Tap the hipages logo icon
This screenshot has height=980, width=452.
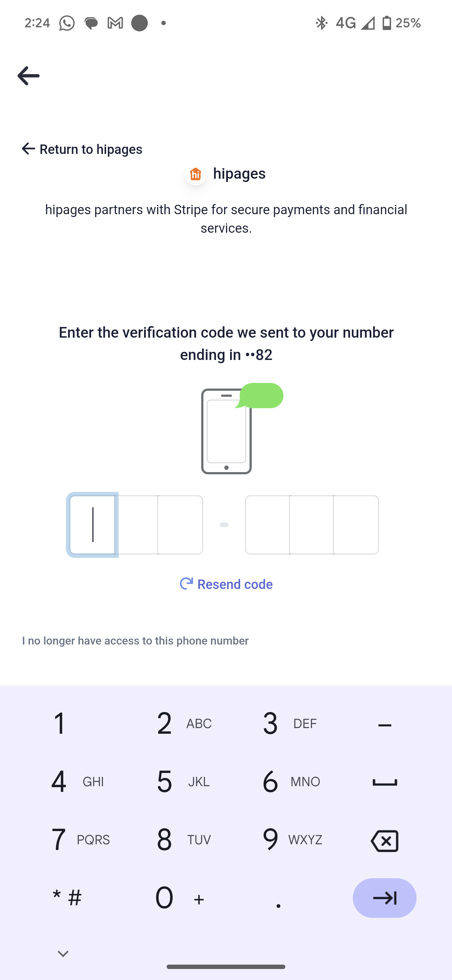196,174
